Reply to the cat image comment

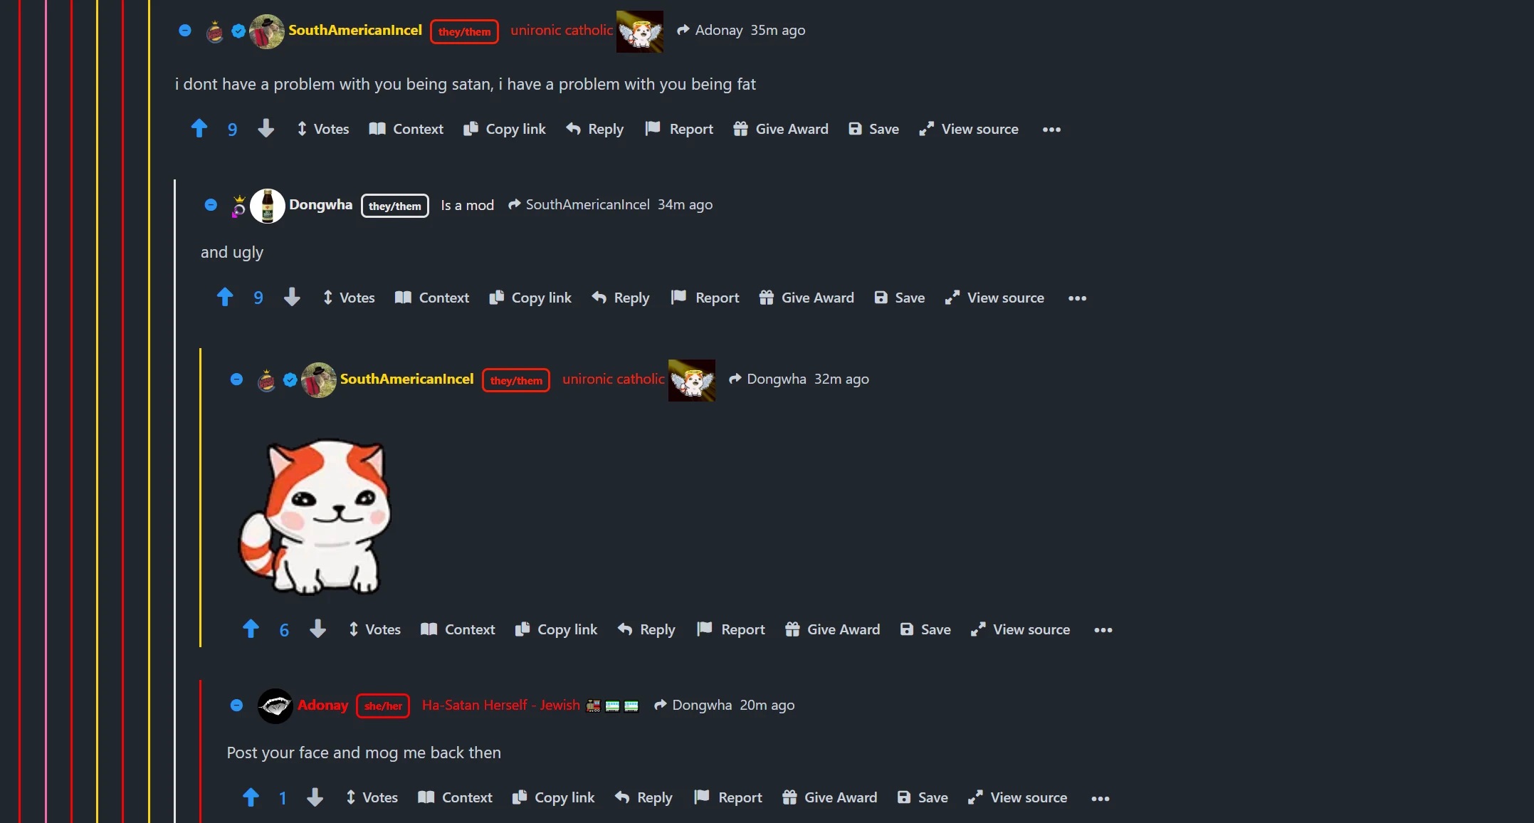[646, 629]
